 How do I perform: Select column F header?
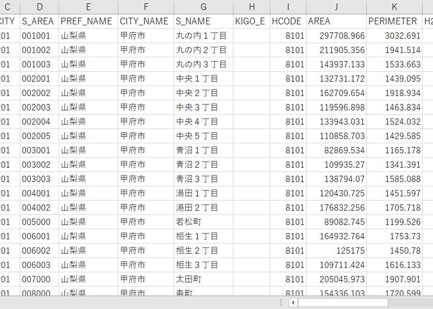tap(146, 7)
